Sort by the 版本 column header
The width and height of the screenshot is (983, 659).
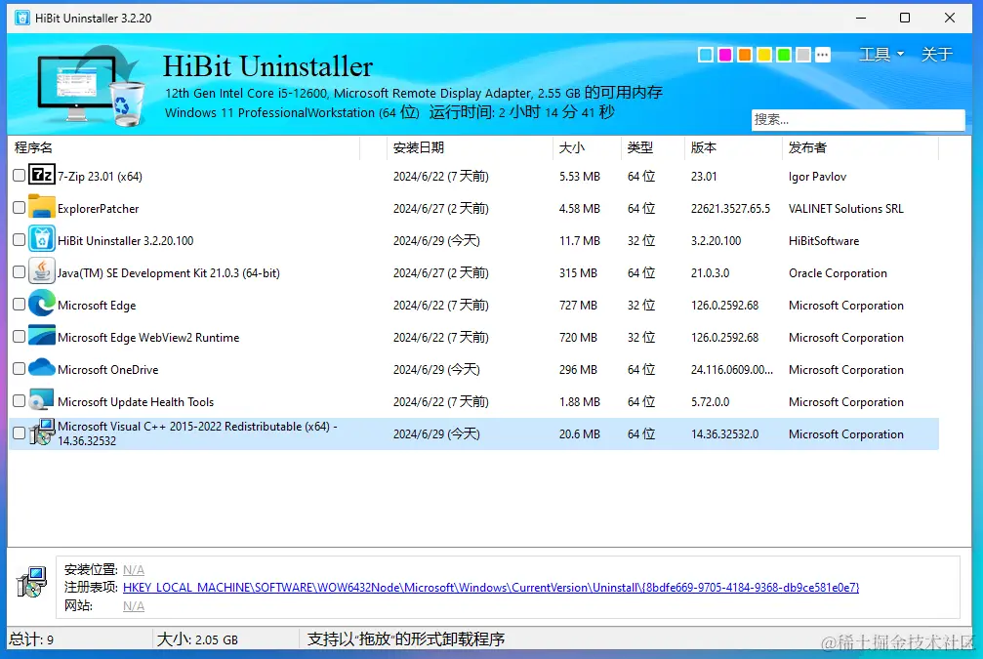coord(733,148)
